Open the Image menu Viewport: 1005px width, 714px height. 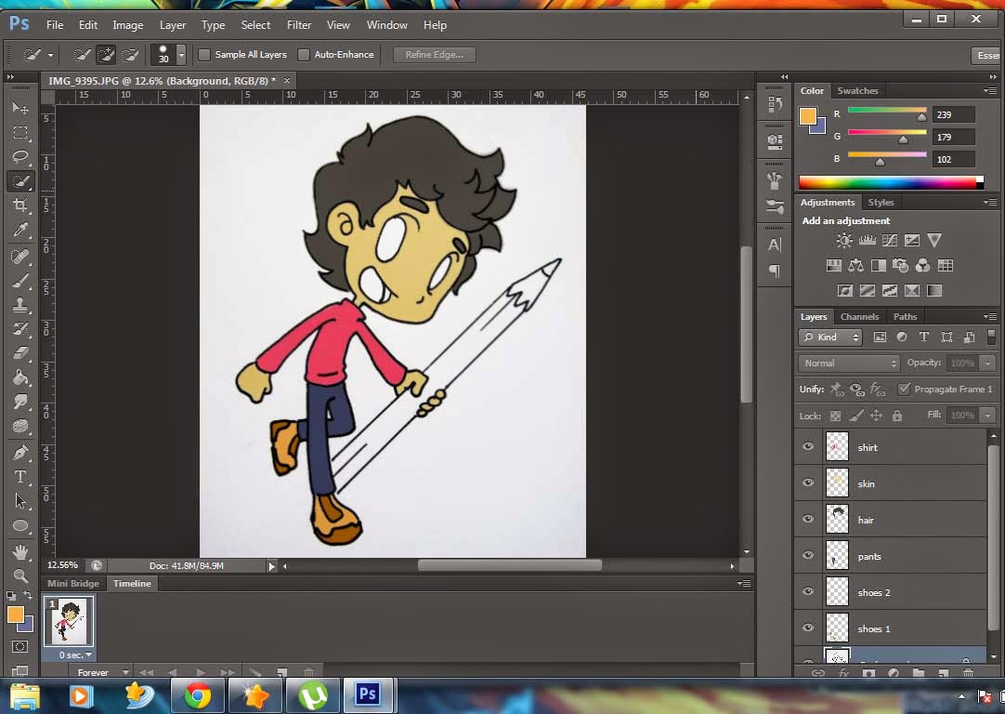click(x=127, y=25)
